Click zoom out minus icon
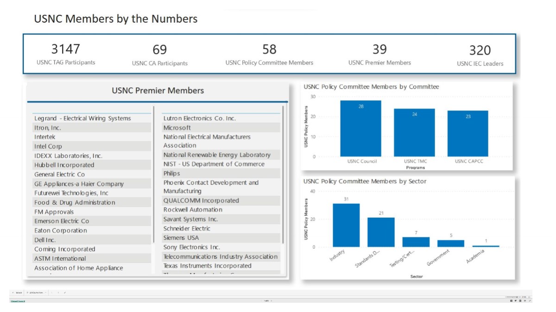The width and height of the screenshot is (556, 312). [505, 297]
